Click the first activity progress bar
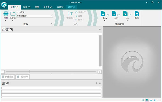 (x=51, y=88)
